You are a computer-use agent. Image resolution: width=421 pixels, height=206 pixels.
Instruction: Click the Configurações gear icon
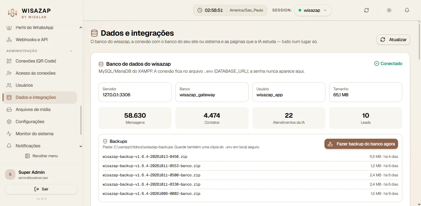[x=9, y=121]
